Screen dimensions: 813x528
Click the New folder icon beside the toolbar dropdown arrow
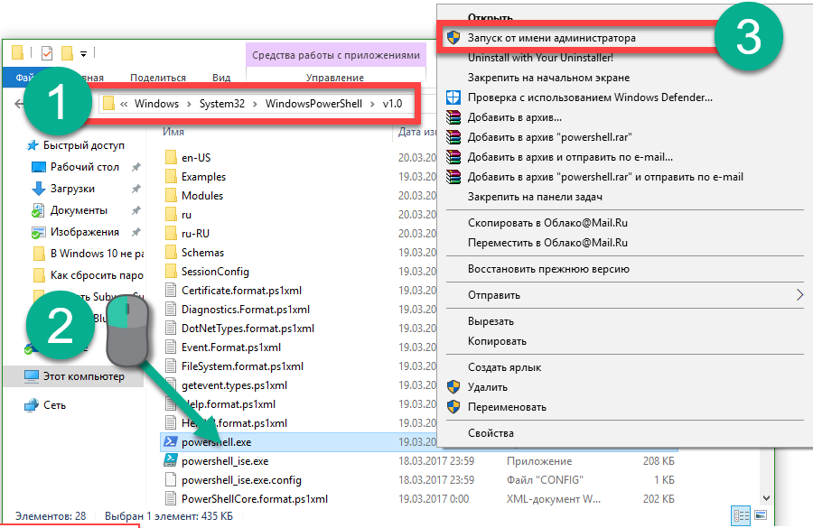click(67, 53)
